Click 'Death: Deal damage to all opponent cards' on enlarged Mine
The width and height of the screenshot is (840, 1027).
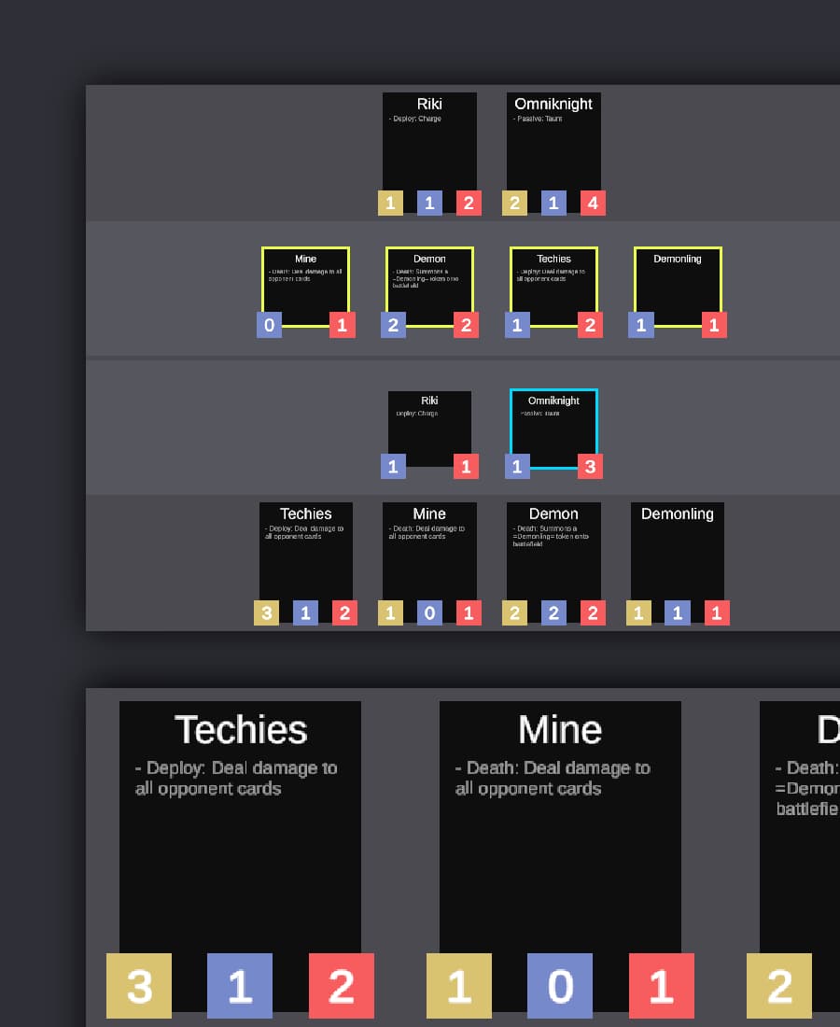[x=553, y=778]
